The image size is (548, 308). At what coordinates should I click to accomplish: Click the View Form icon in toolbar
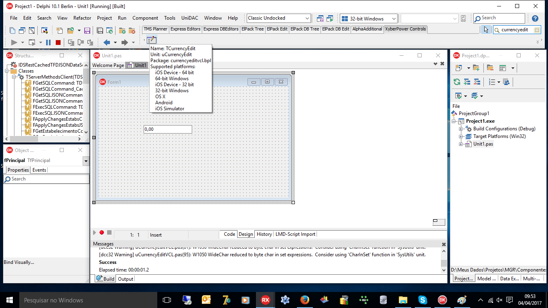[x=22, y=30]
